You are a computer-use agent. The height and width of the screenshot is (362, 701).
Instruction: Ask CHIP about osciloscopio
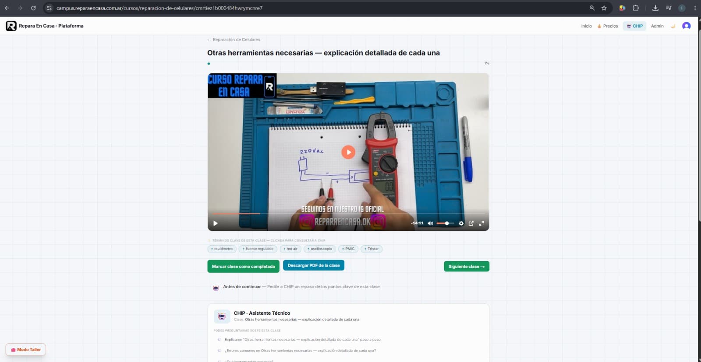[320, 249]
